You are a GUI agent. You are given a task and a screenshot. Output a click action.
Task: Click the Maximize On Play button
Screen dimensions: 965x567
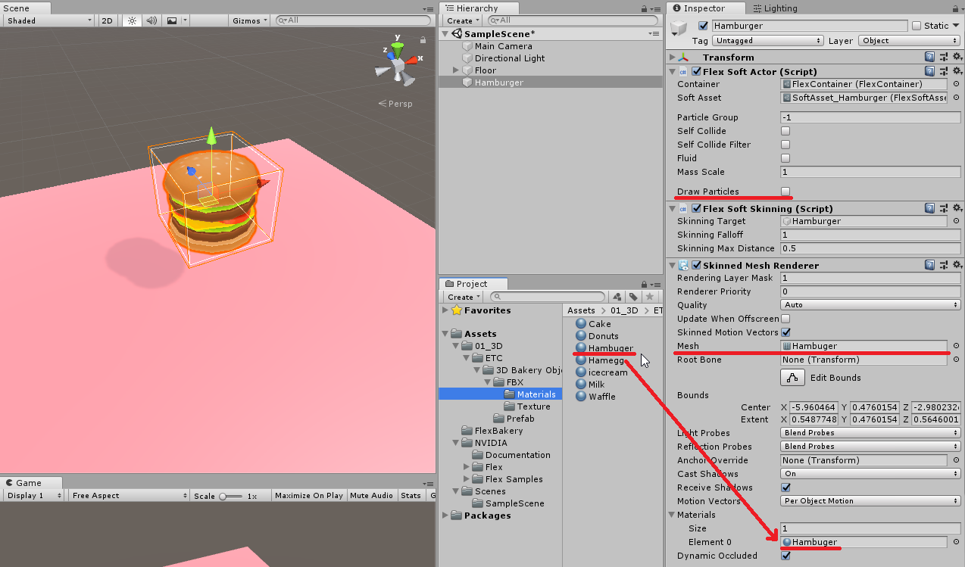[x=308, y=495]
